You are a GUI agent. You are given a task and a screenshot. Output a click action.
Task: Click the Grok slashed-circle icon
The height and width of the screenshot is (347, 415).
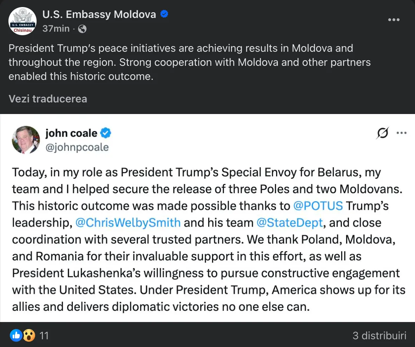click(383, 133)
